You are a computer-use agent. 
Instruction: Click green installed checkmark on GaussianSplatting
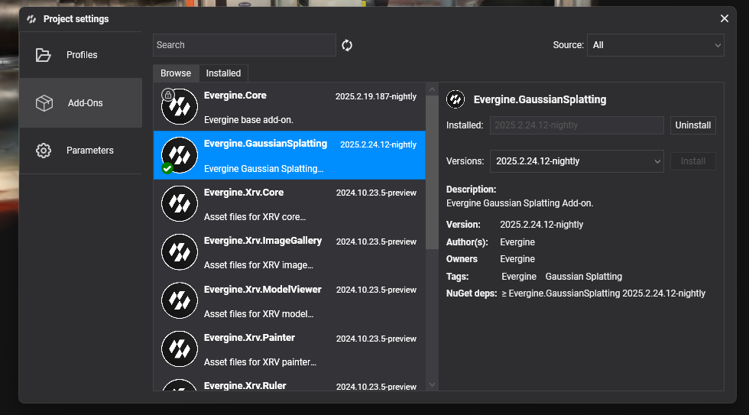(167, 168)
